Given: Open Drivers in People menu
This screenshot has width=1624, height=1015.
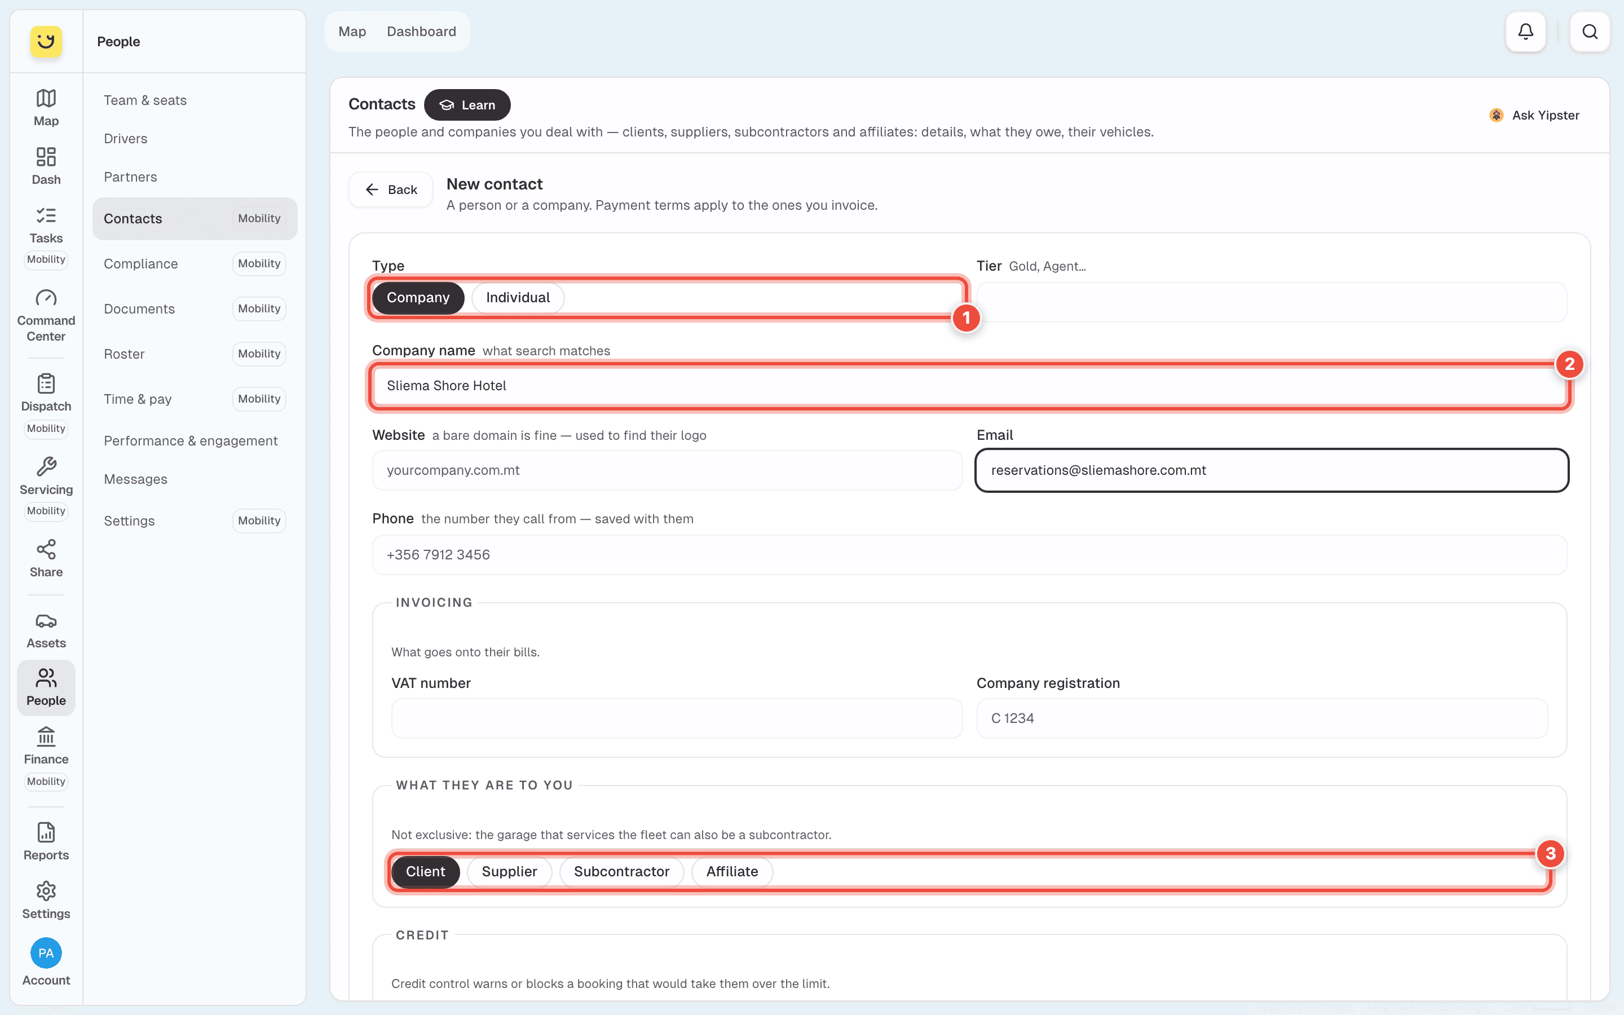Looking at the screenshot, I should pos(195,138).
